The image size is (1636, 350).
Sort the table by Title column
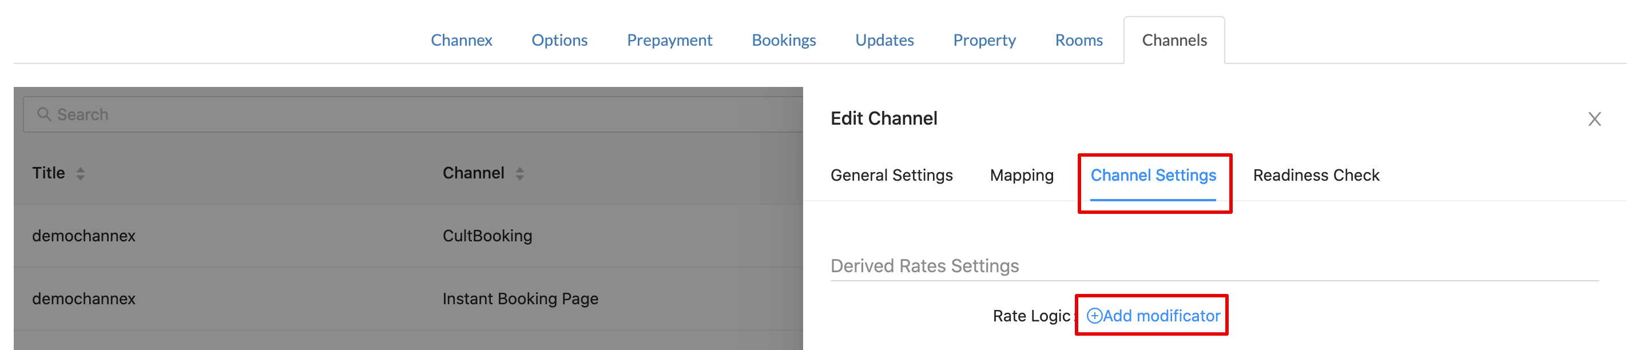click(80, 173)
